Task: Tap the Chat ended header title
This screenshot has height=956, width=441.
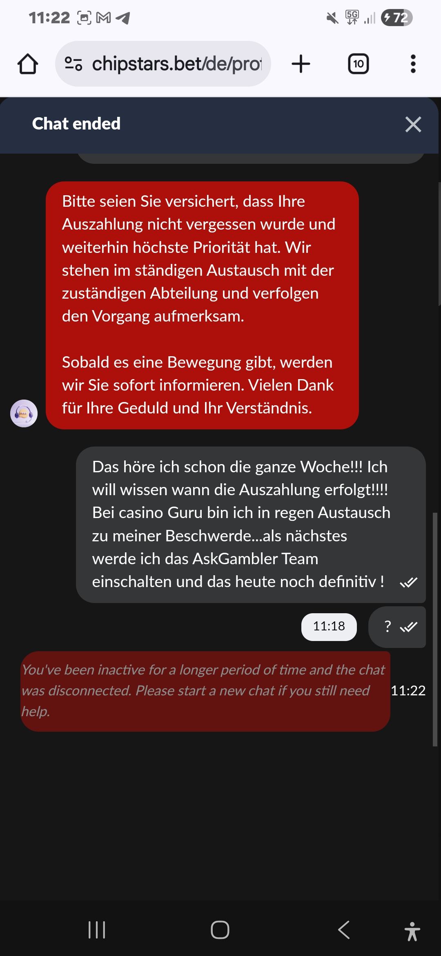Action: pyautogui.click(x=76, y=124)
